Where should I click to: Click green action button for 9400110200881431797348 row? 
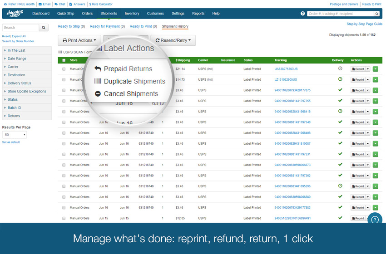375,122
